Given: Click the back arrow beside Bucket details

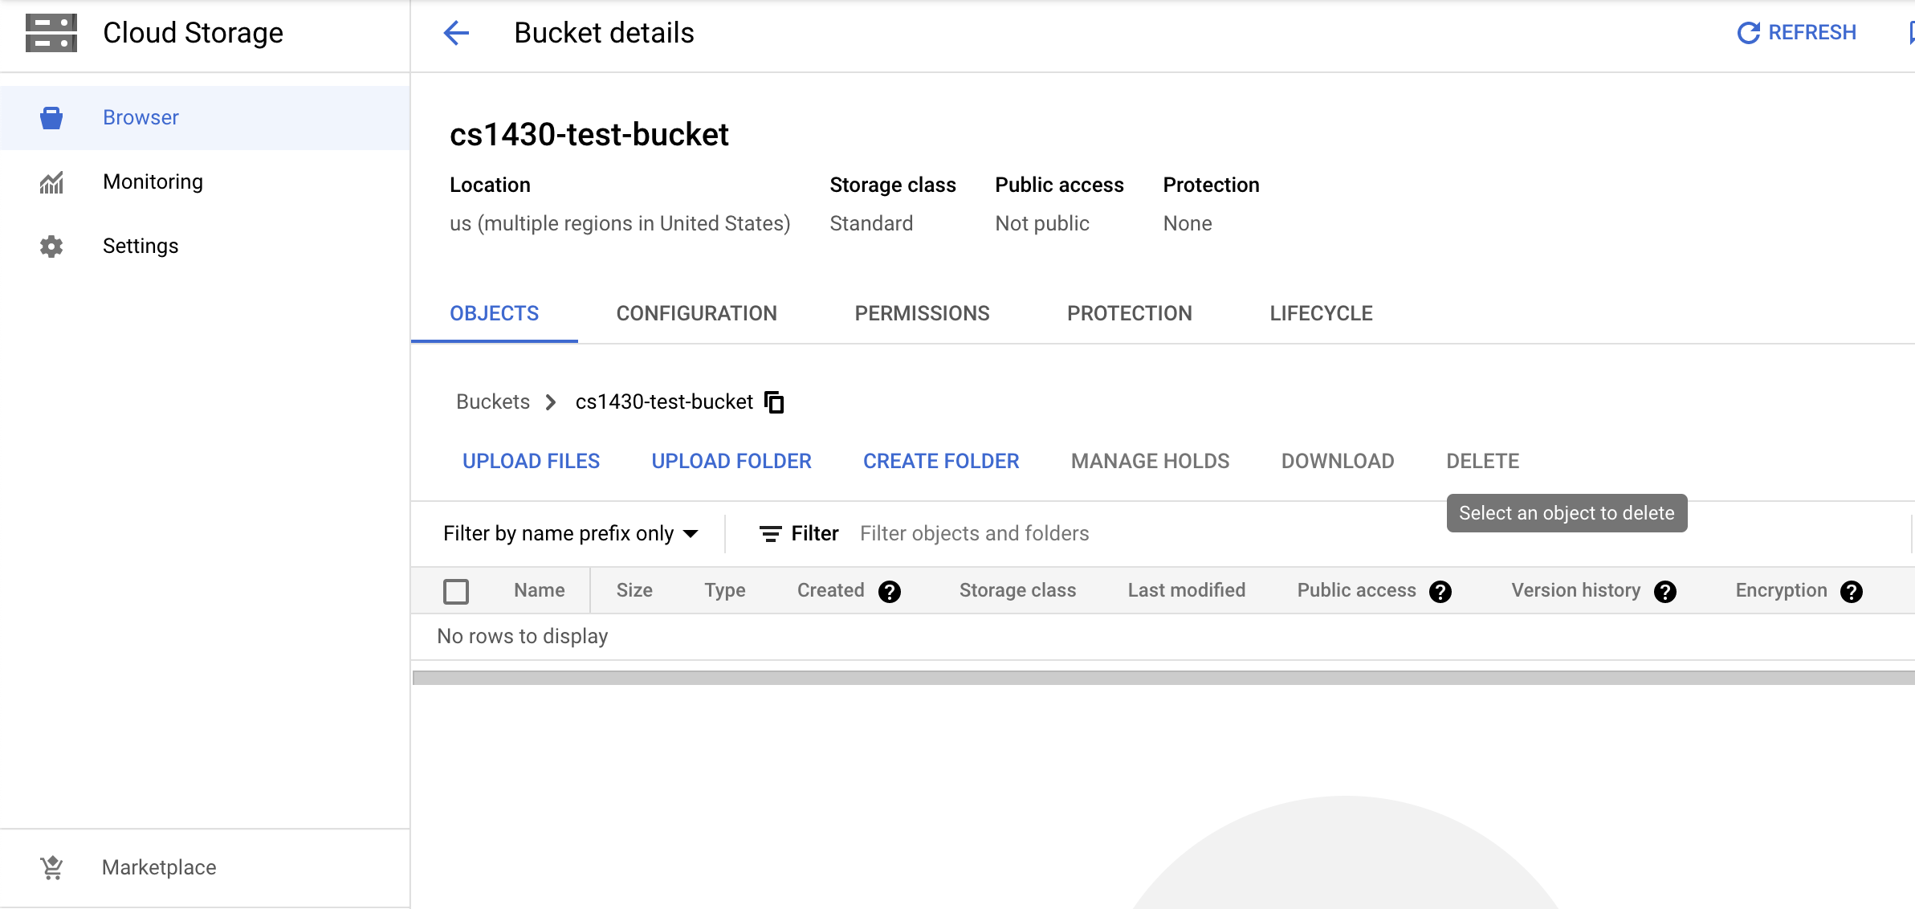Looking at the screenshot, I should (x=456, y=33).
